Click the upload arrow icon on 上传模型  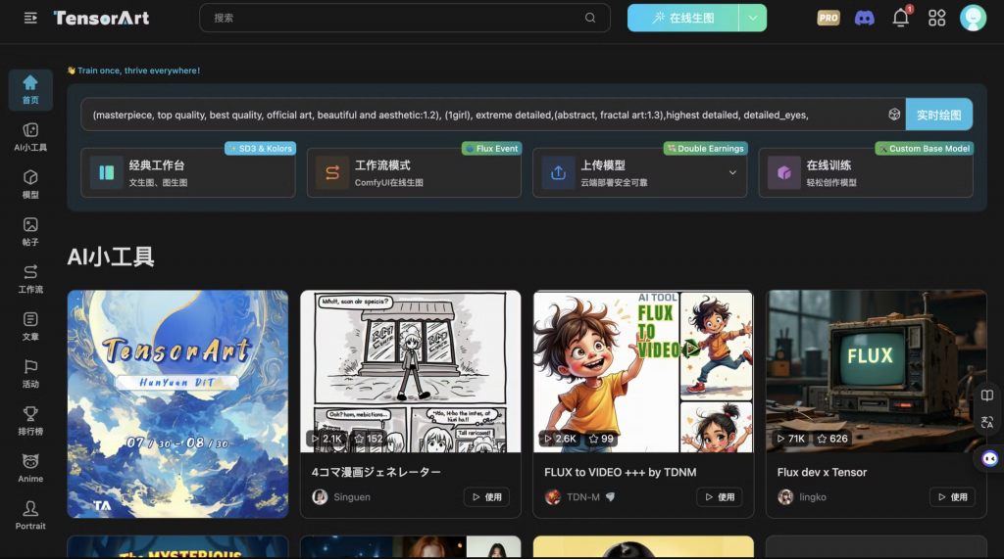558,172
